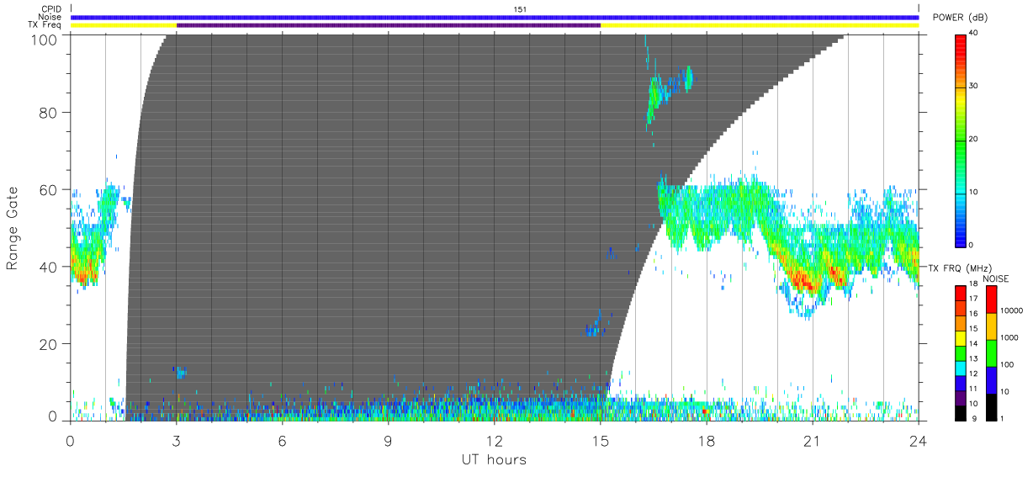Image resolution: width=1033 pixels, height=477 pixels.
Task: Click the 9 tick on UT hours axis
Action: (389, 442)
